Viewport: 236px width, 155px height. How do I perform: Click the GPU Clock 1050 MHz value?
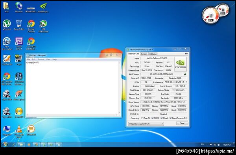pyautogui.click(x=146, y=106)
